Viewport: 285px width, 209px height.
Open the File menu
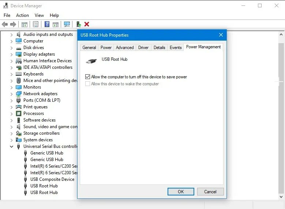coord(7,15)
